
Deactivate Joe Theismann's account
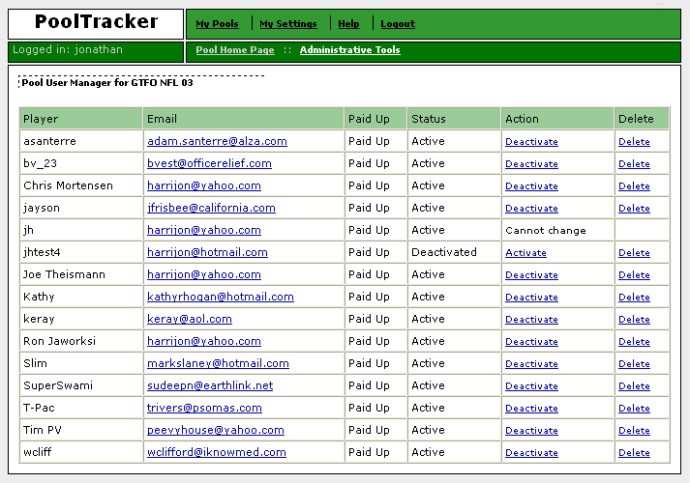click(531, 275)
